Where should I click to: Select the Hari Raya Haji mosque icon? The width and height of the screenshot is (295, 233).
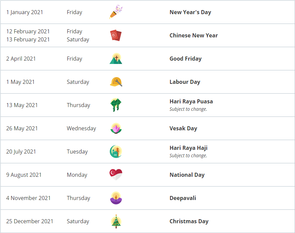(x=116, y=152)
